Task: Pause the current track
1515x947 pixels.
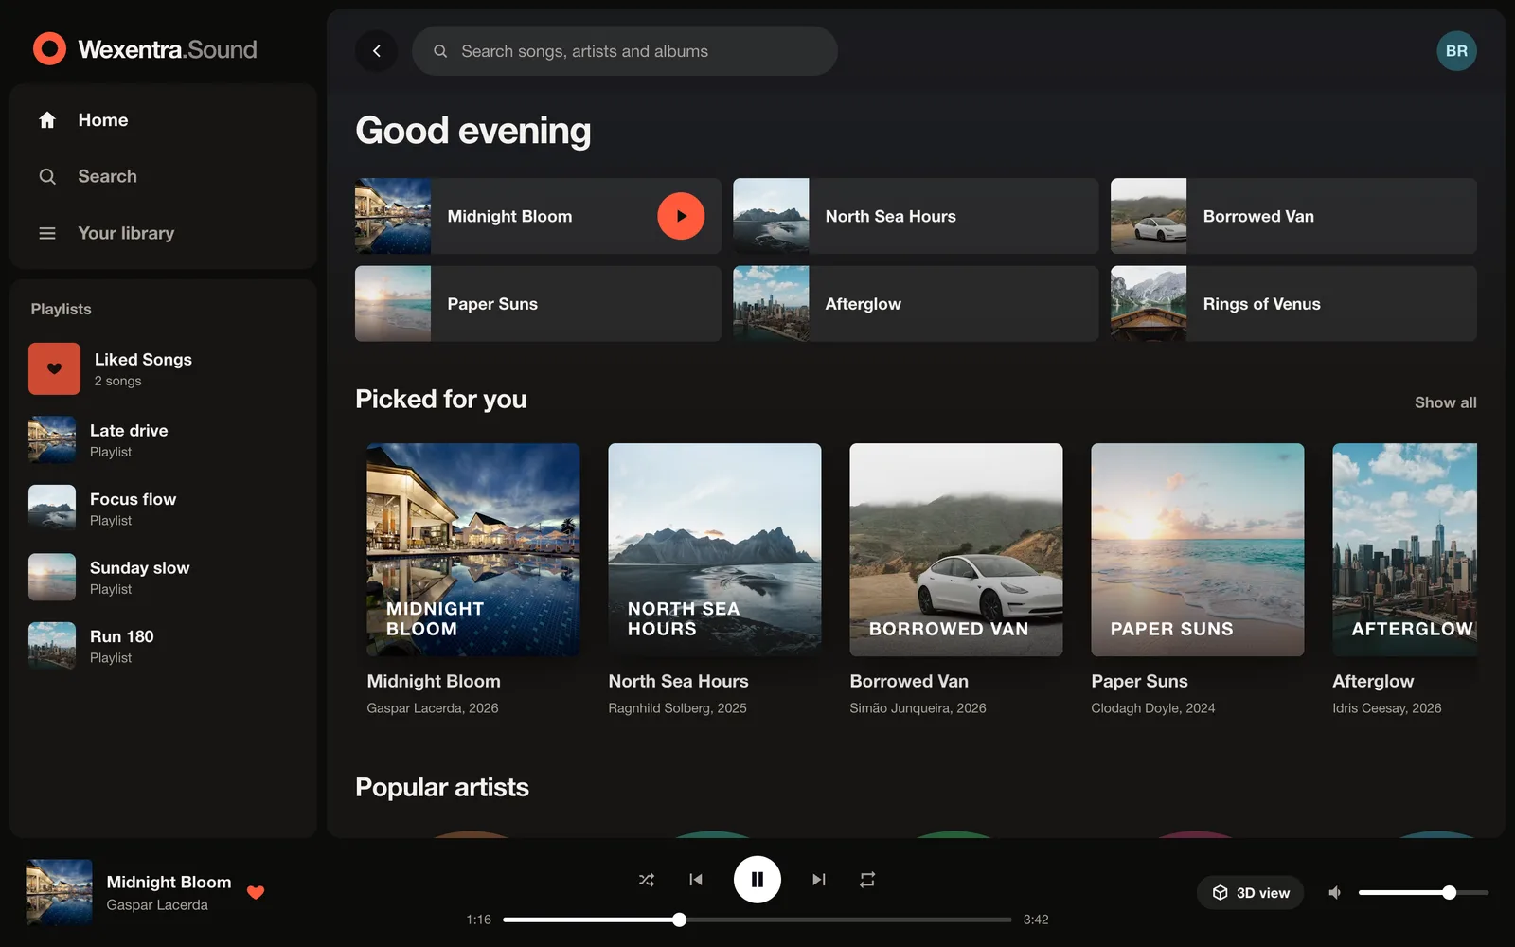Action: 757,880
